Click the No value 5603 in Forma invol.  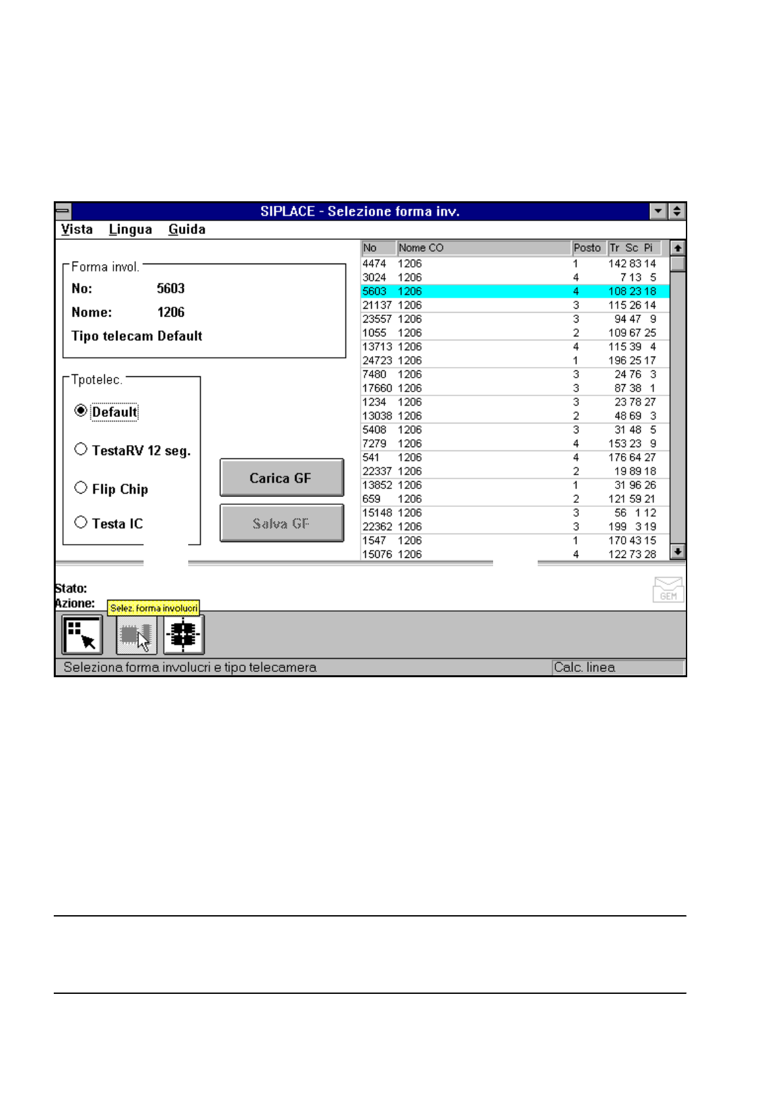(x=170, y=288)
